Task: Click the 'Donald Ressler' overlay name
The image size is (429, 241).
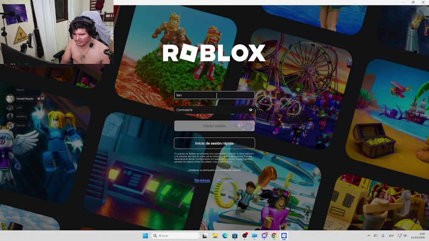Action: [25, 99]
